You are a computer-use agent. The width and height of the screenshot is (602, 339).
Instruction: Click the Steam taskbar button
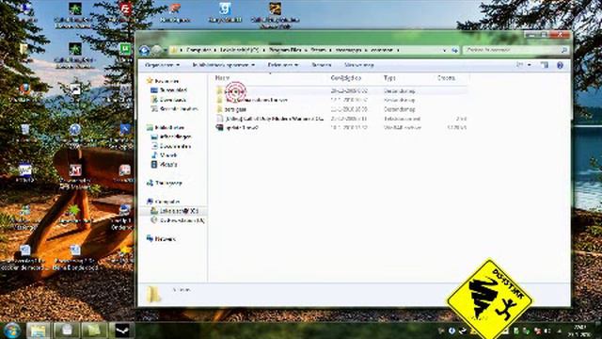[x=123, y=331]
